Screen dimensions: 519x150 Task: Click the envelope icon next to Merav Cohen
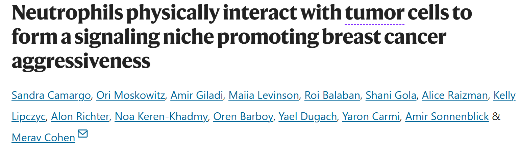pos(83,134)
